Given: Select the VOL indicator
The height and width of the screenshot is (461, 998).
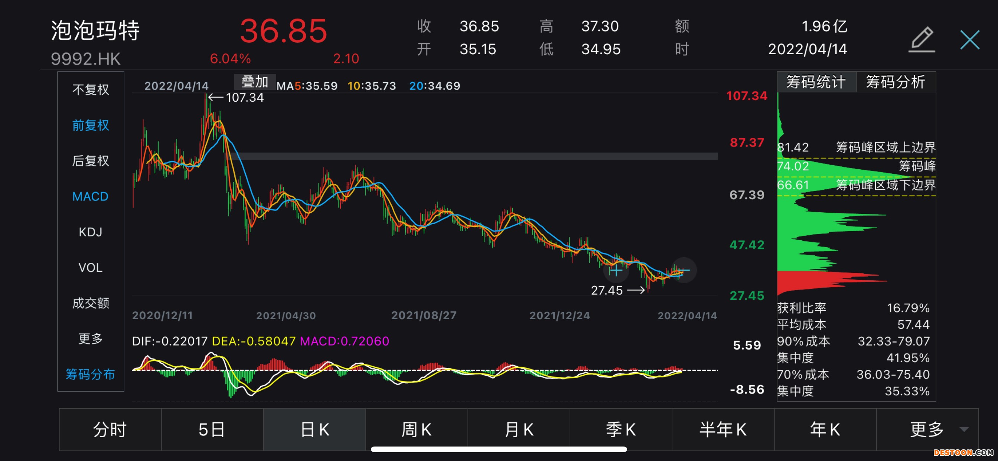Looking at the screenshot, I should point(91,268).
